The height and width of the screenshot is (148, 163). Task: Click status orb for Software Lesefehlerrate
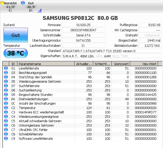tap(6, 138)
